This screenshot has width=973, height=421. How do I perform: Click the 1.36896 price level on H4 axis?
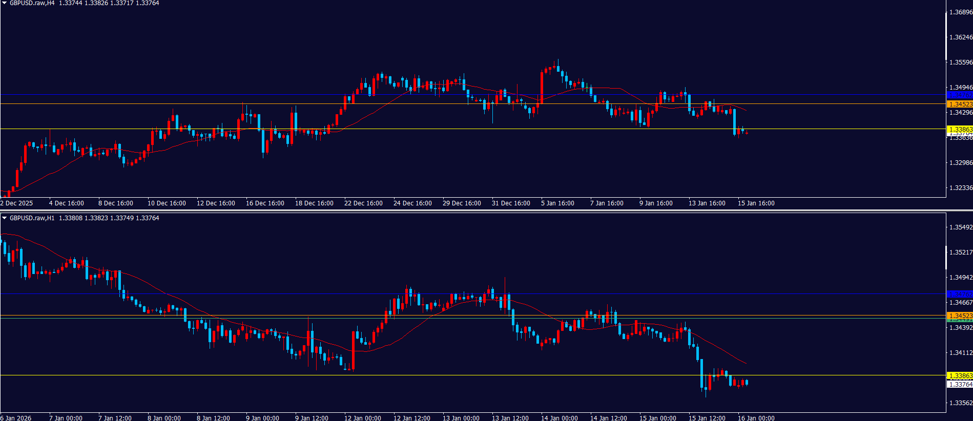point(961,12)
